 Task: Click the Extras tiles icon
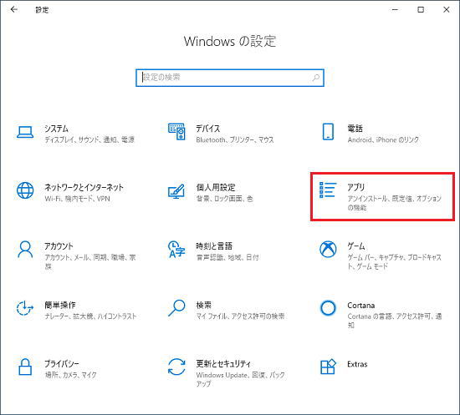(x=328, y=367)
